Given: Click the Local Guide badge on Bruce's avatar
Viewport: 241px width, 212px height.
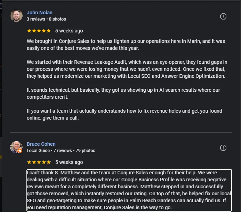Looking at the screenshot, I should (x=20, y=151).
